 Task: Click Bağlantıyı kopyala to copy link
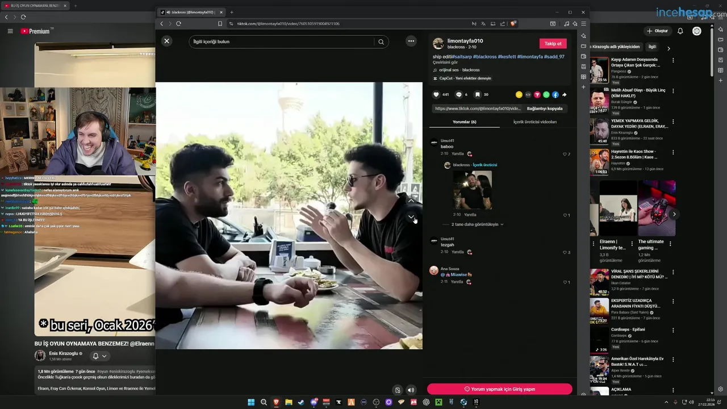545,108
